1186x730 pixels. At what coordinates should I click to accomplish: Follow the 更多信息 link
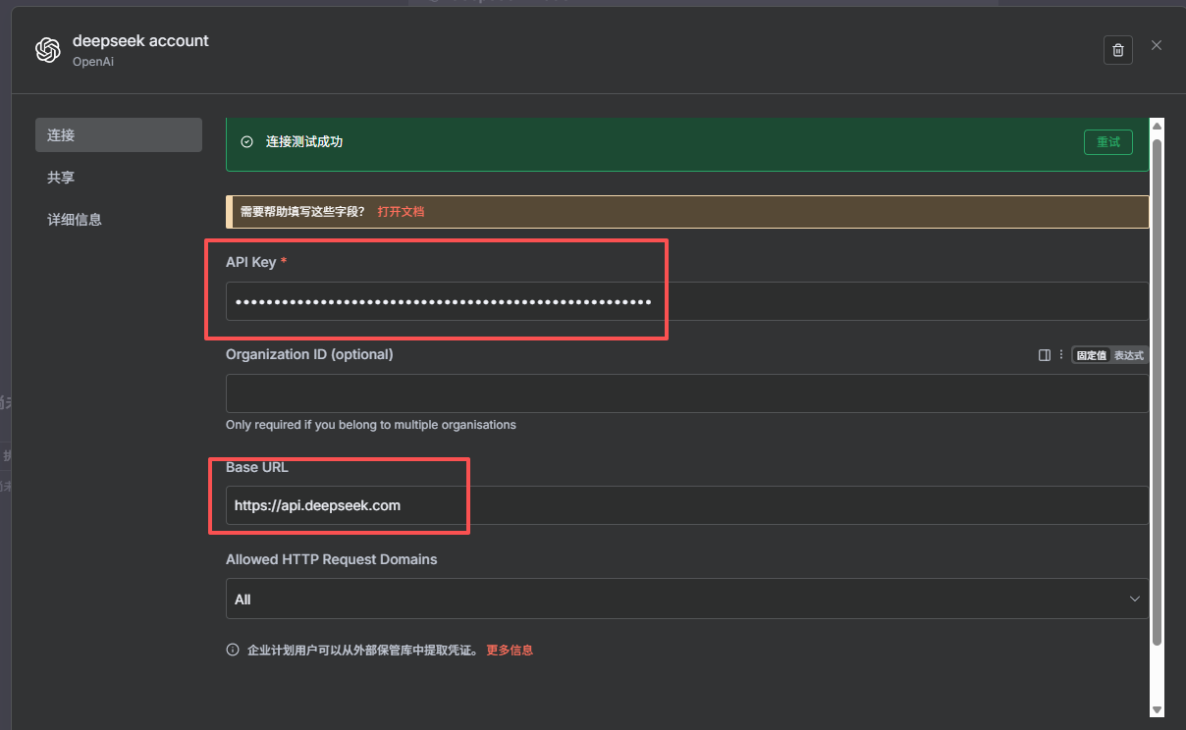(x=510, y=650)
